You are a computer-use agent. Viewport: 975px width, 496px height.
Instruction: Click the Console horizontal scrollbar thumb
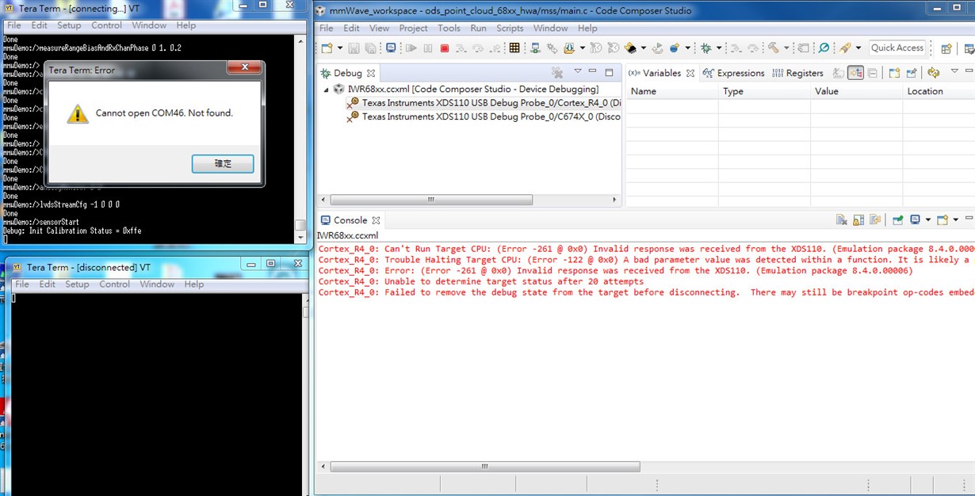click(485, 466)
